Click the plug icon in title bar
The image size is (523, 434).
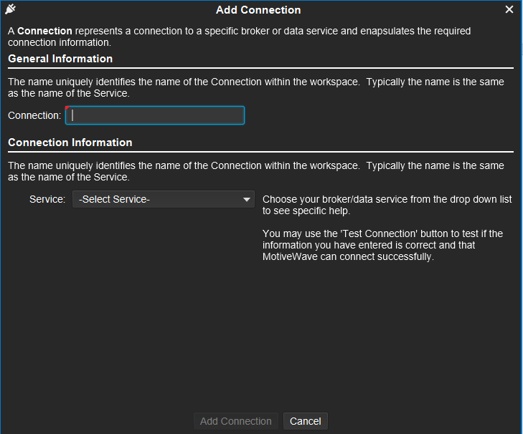tap(10, 9)
